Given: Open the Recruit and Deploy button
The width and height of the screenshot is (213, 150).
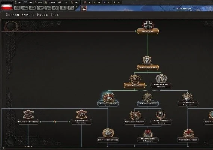Looking at the screenshot, I should [63, 7].
